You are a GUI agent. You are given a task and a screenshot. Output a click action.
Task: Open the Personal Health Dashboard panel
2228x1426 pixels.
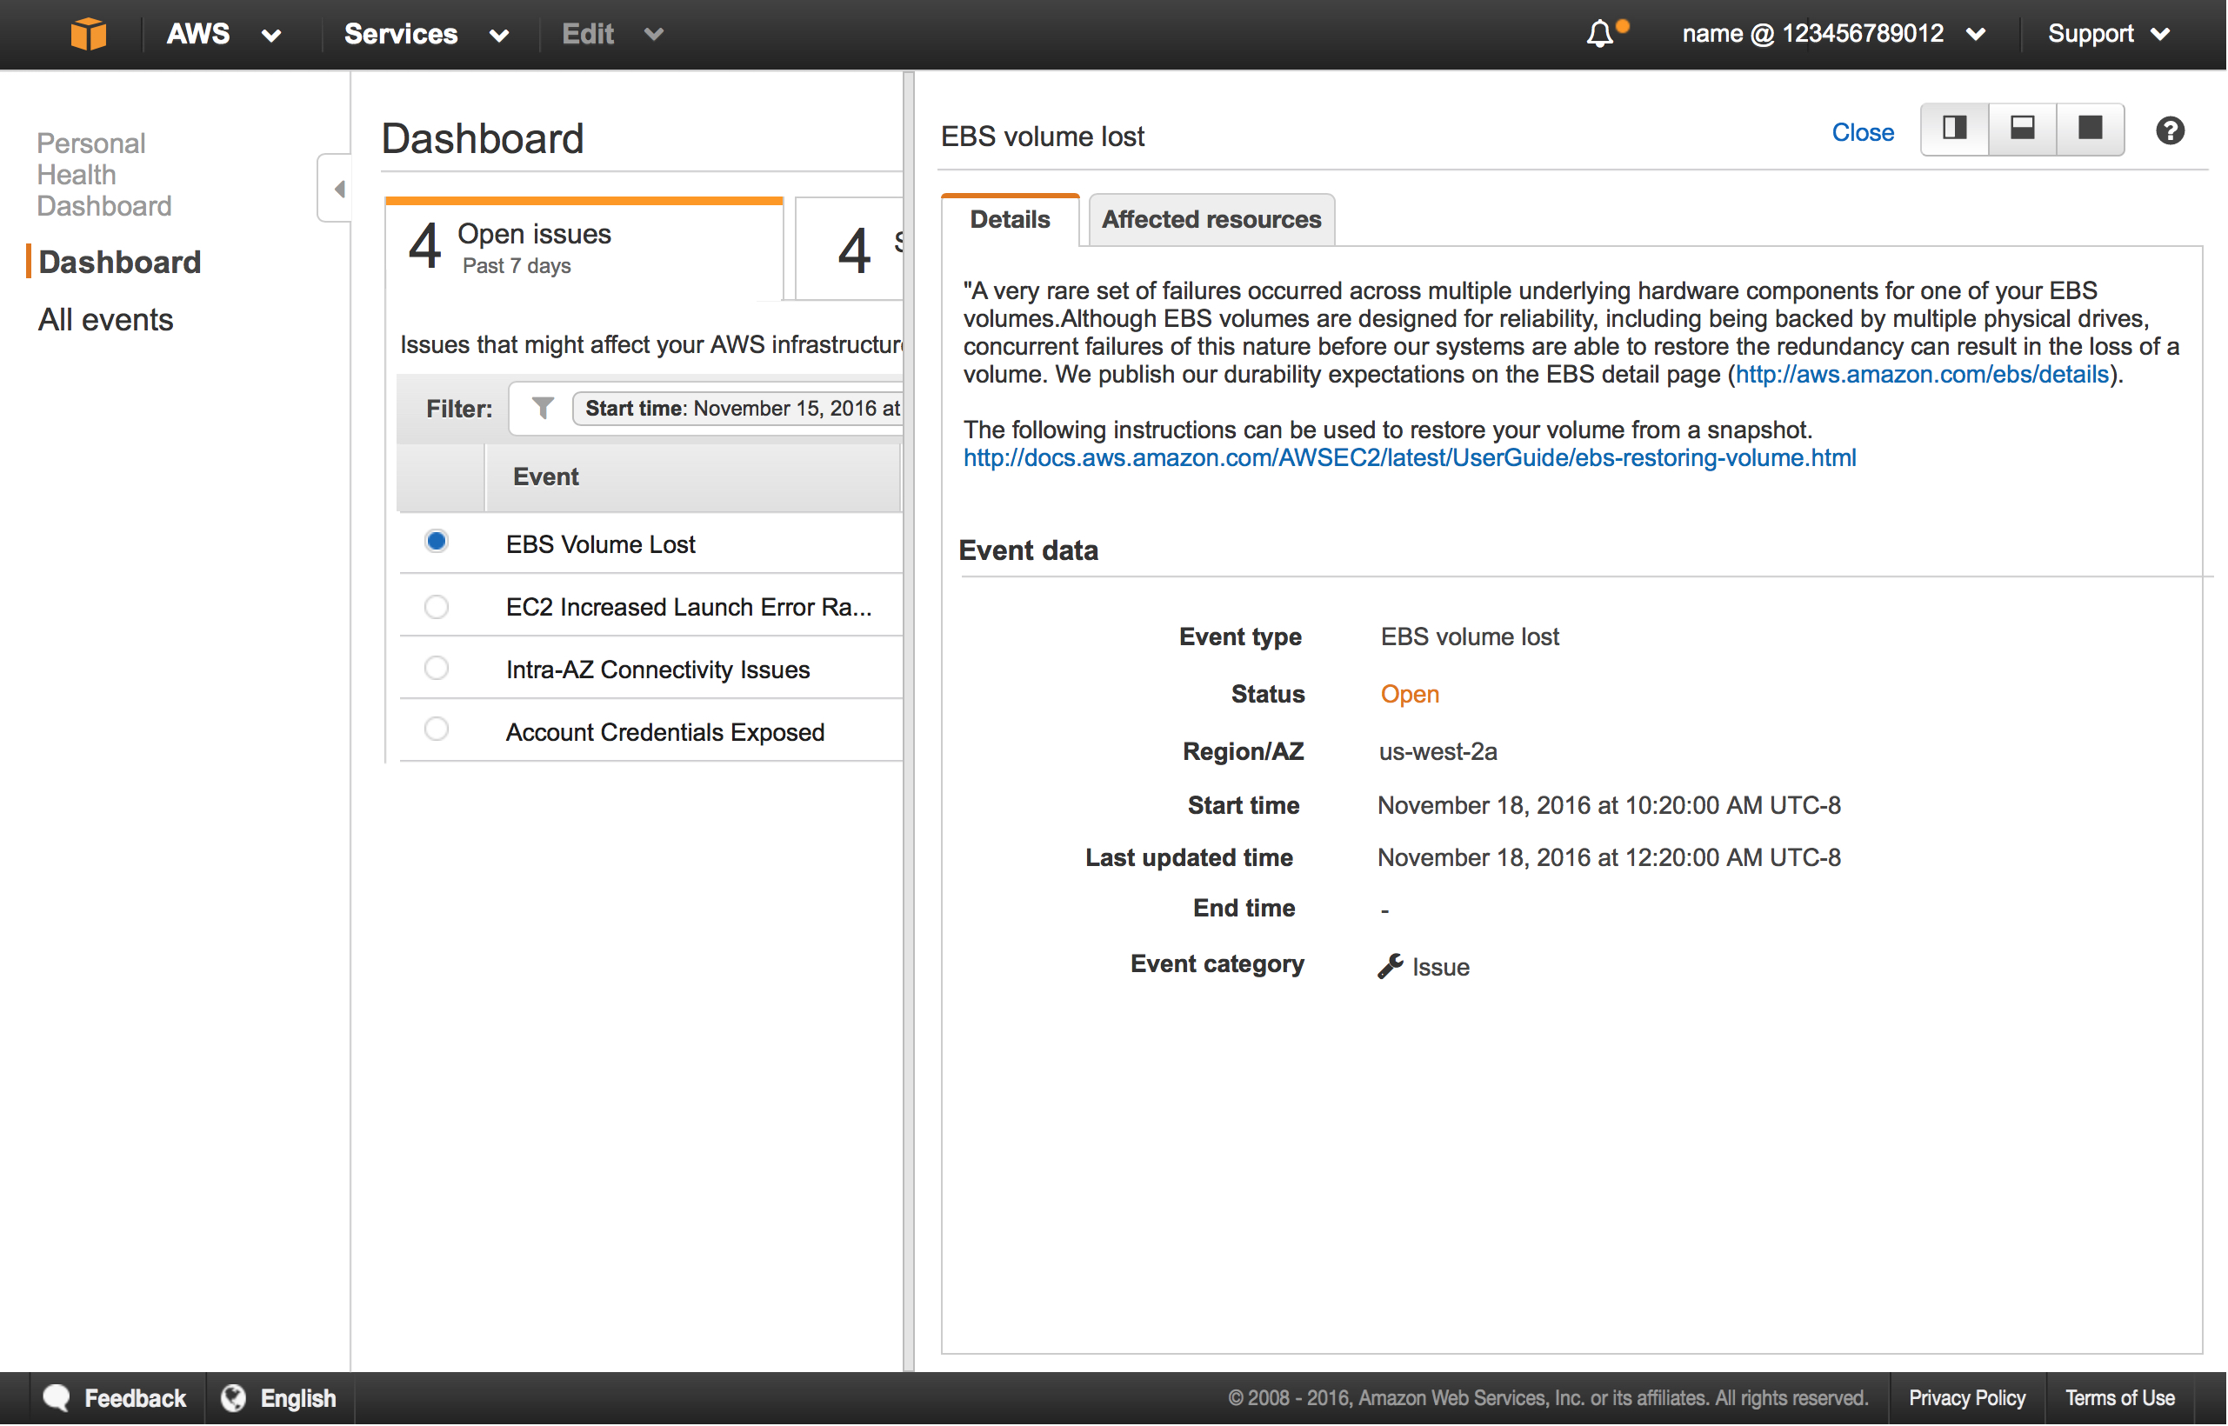101,174
